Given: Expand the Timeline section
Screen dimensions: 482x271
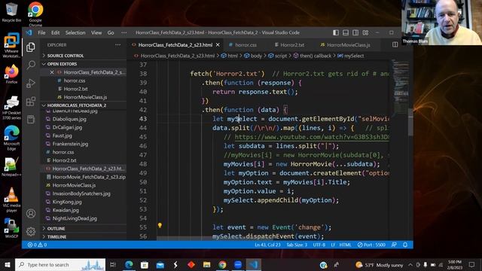Looking at the screenshot, I should [x=84, y=236].
